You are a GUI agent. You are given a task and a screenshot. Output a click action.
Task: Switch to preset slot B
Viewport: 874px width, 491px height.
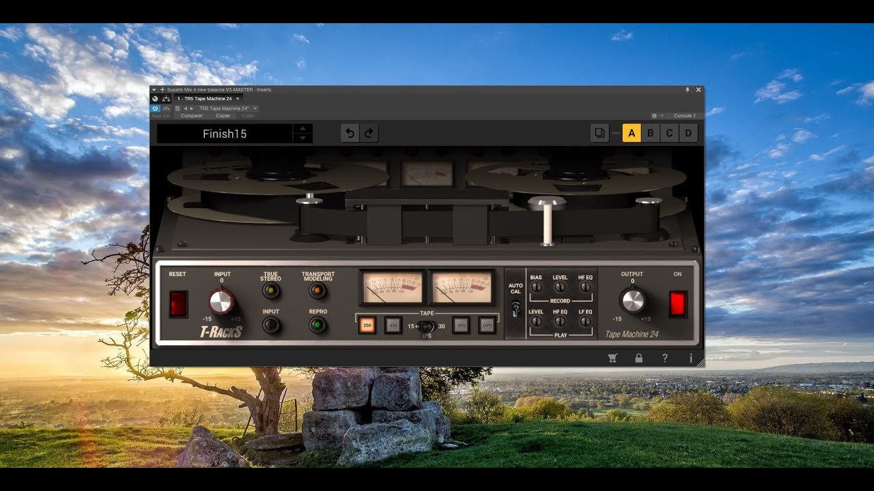(x=651, y=133)
